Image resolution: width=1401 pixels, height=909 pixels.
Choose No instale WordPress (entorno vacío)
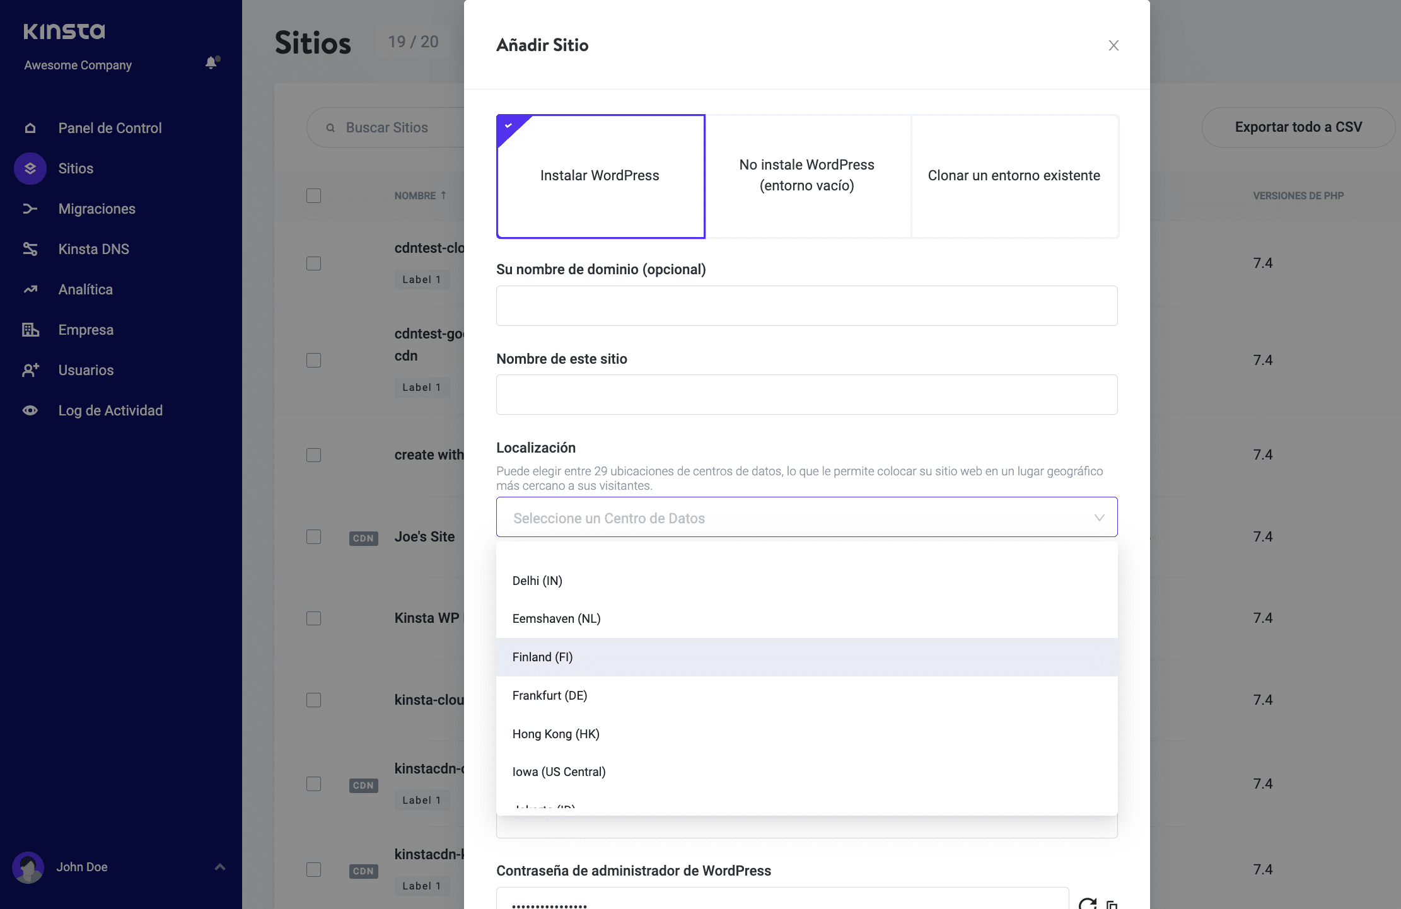click(807, 176)
